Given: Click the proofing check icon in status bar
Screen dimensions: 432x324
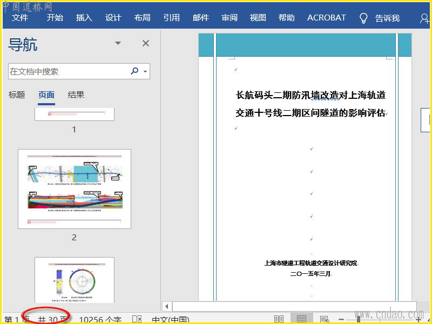Looking at the screenshot, I should click(x=137, y=319).
